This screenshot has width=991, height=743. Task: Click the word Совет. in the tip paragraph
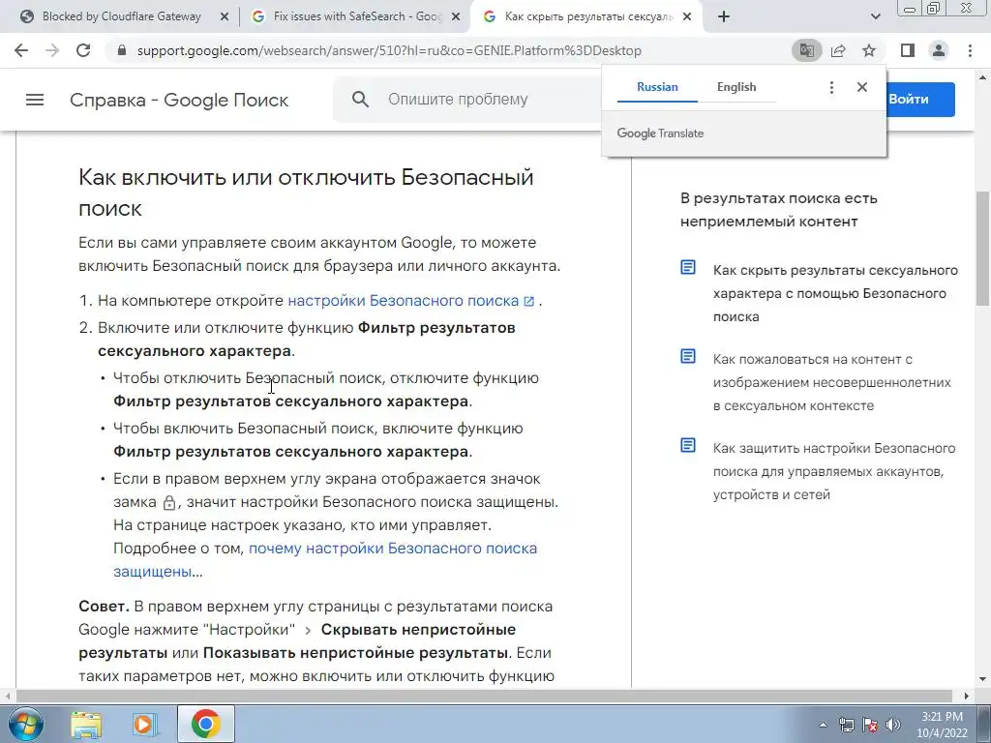104,607
